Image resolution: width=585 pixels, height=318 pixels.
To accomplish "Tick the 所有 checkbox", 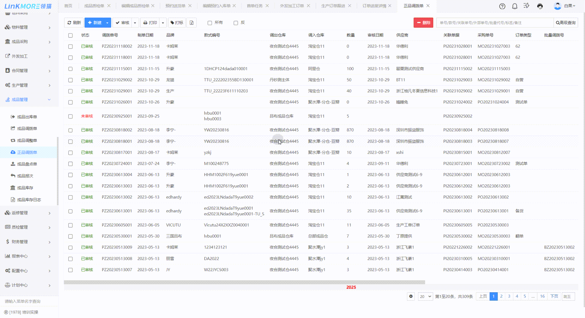I will tap(210, 23).
